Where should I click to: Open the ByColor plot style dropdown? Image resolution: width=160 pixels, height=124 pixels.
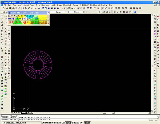pyautogui.click(x=98, y=12)
